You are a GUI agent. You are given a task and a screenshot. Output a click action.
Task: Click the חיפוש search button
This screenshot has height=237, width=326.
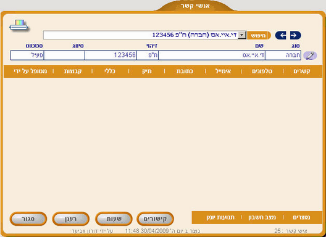click(259, 35)
